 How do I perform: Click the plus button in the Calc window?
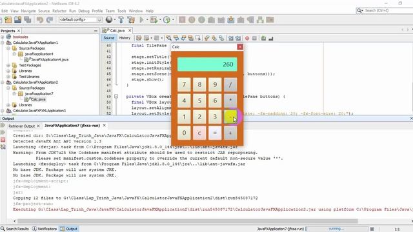[230, 133]
